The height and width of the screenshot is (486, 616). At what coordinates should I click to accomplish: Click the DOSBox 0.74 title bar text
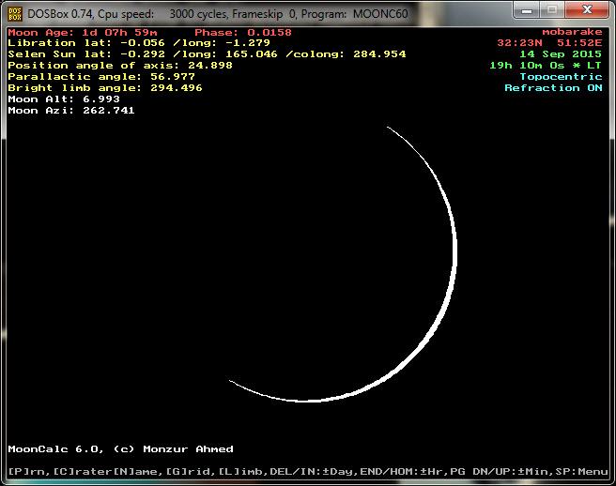[218, 14]
